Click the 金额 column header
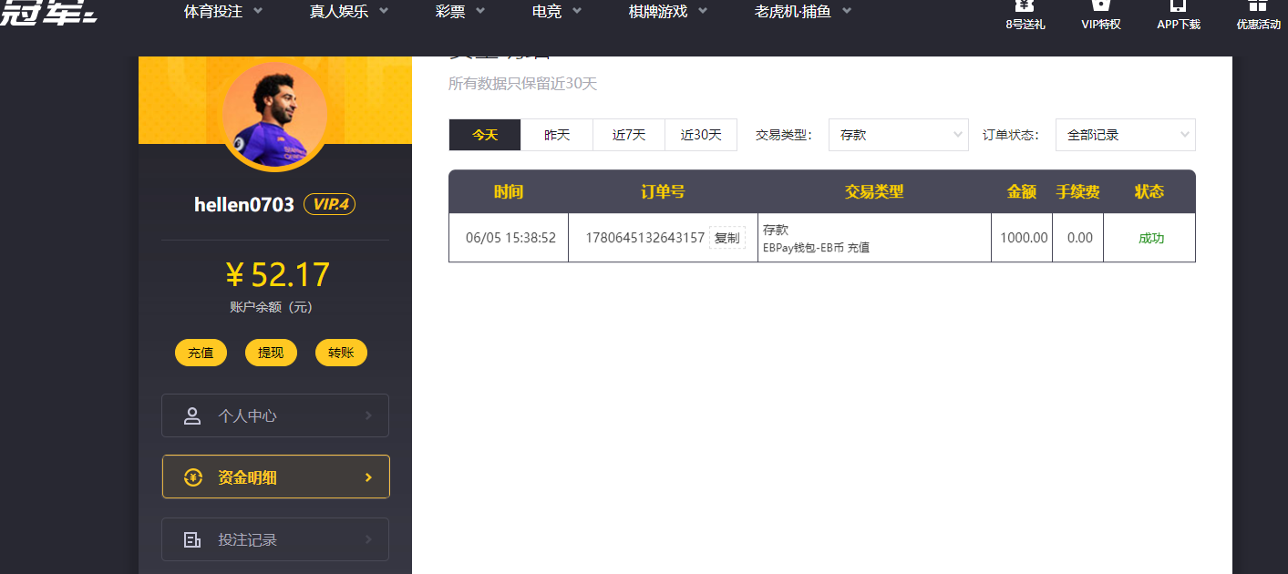 pyautogui.click(x=1022, y=192)
